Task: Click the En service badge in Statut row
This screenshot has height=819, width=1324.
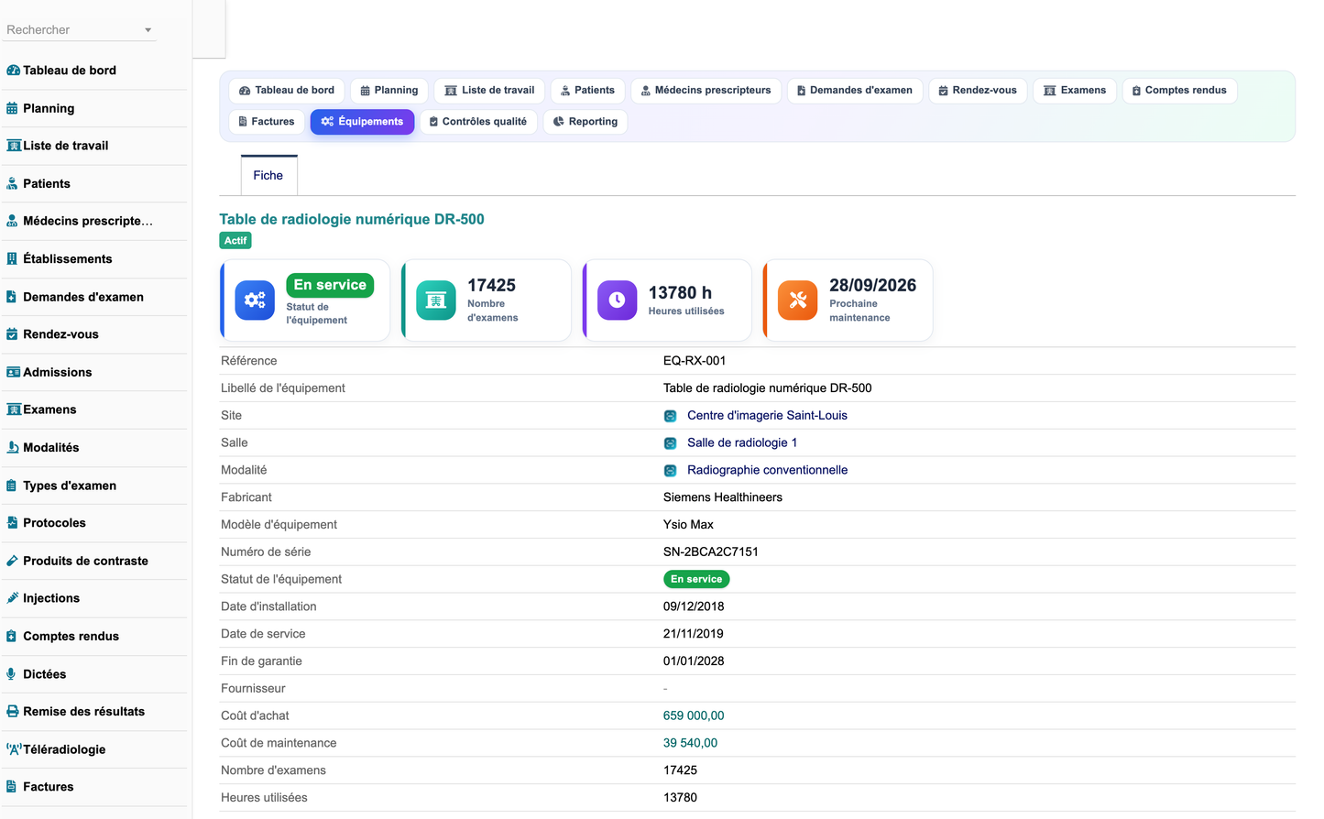Action: tap(696, 579)
